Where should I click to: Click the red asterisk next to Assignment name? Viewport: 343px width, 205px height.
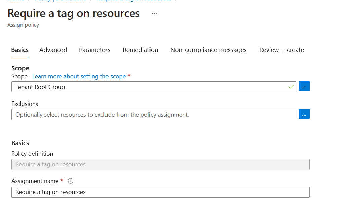coord(62,181)
